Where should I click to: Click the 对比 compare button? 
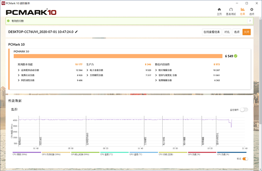click(x=227, y=32)
